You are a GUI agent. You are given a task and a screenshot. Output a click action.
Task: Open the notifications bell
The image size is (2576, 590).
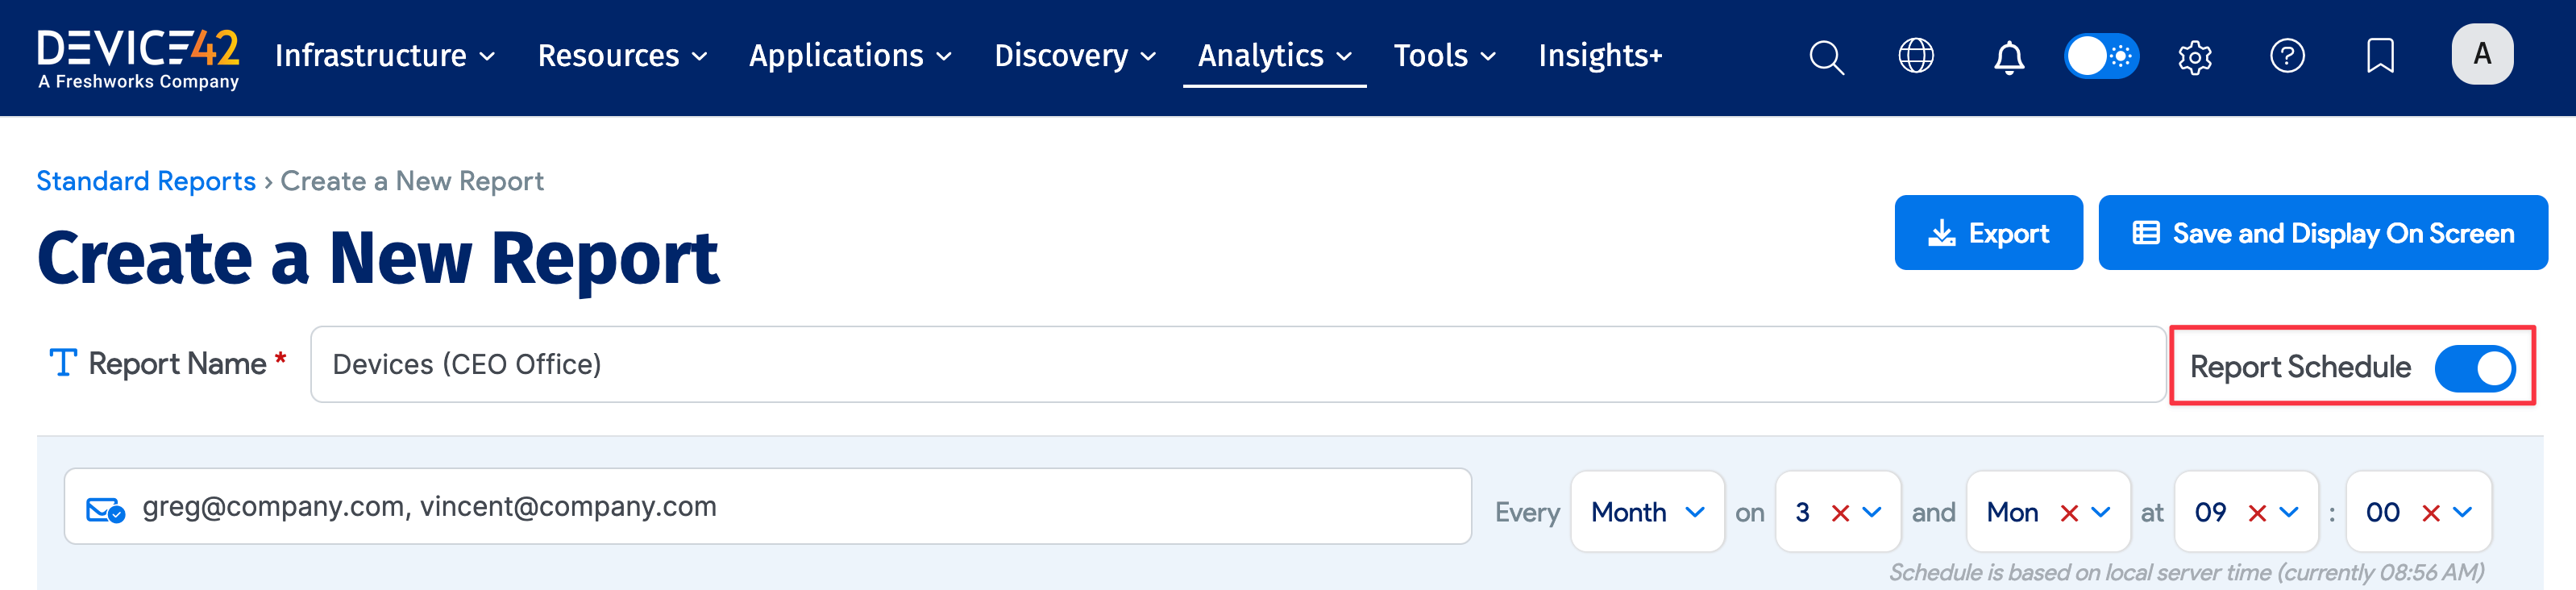tap(2008, 57)
